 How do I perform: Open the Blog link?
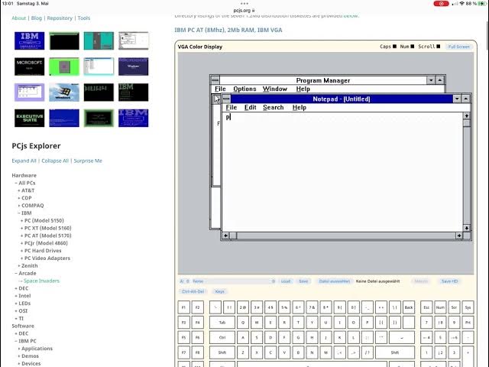click(37, 18)
